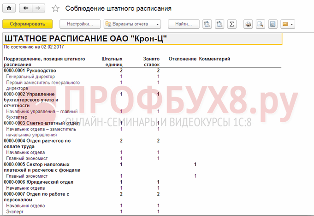This screenshot has height=216, width=314.
Task: Select report title ШТАТНОЕ РАСПИСАНИЕ ОАО "Крон-Ц"
Action: click(86, 39)
